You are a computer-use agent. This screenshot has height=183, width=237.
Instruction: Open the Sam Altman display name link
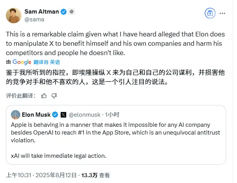(x=41, y=12)
